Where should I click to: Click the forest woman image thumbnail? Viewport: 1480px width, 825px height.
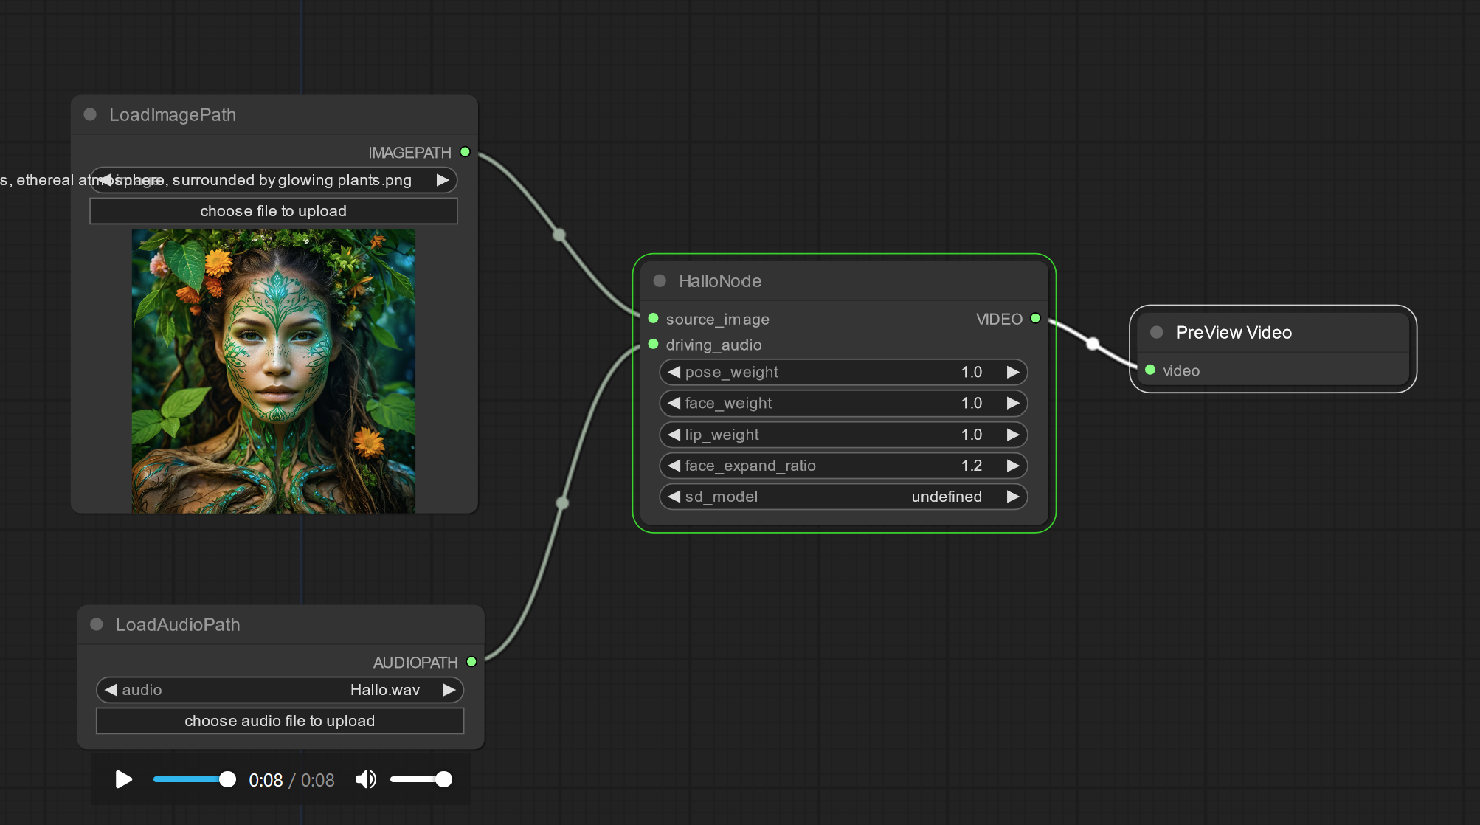(x=273, y=370)
